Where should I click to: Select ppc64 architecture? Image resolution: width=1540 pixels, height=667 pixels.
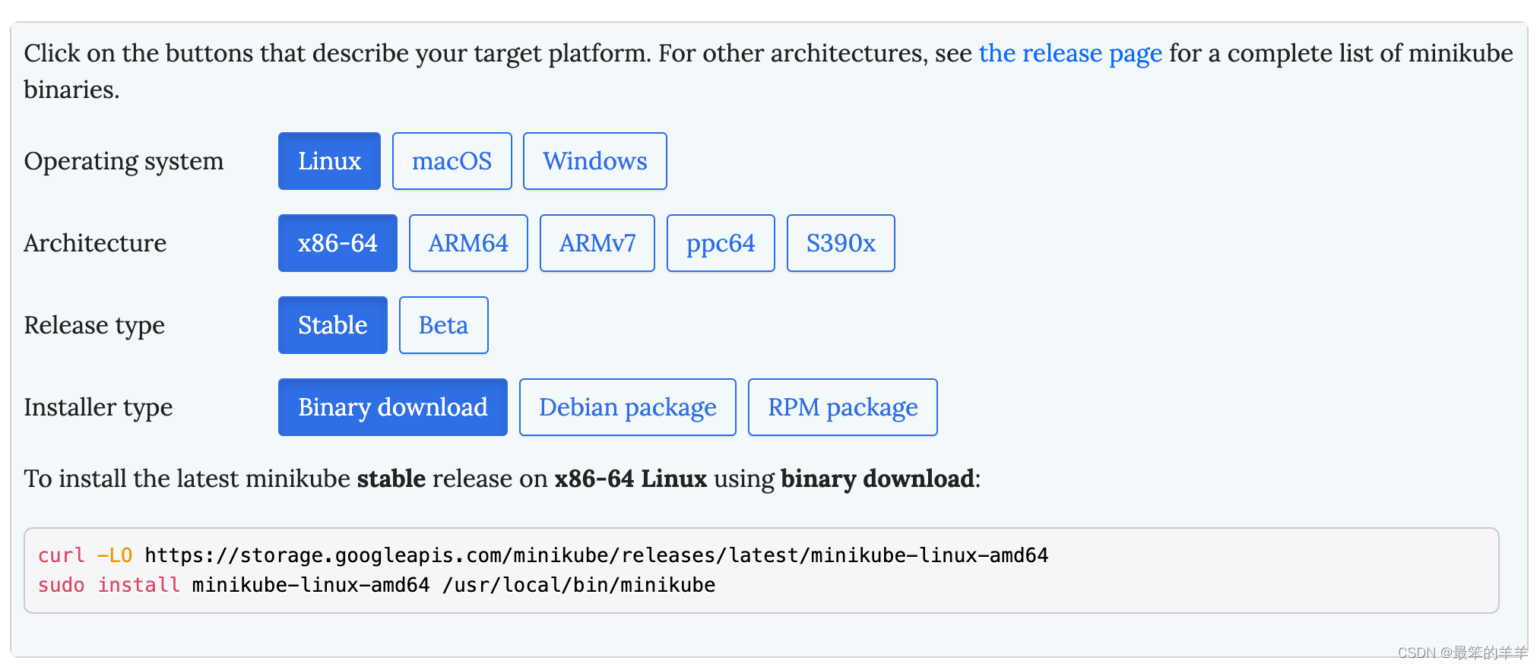(721, 243)
